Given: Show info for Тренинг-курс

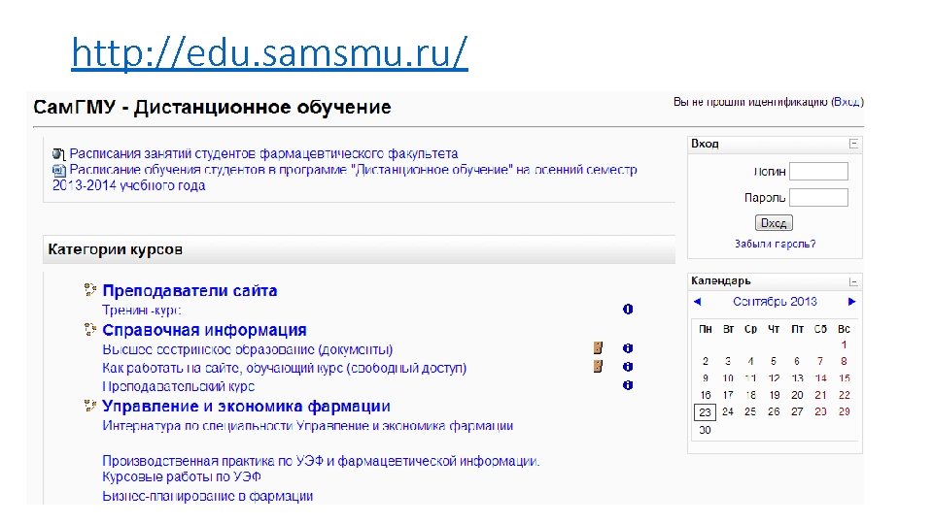Looking at the screenshot, I should tap(627, 309).
